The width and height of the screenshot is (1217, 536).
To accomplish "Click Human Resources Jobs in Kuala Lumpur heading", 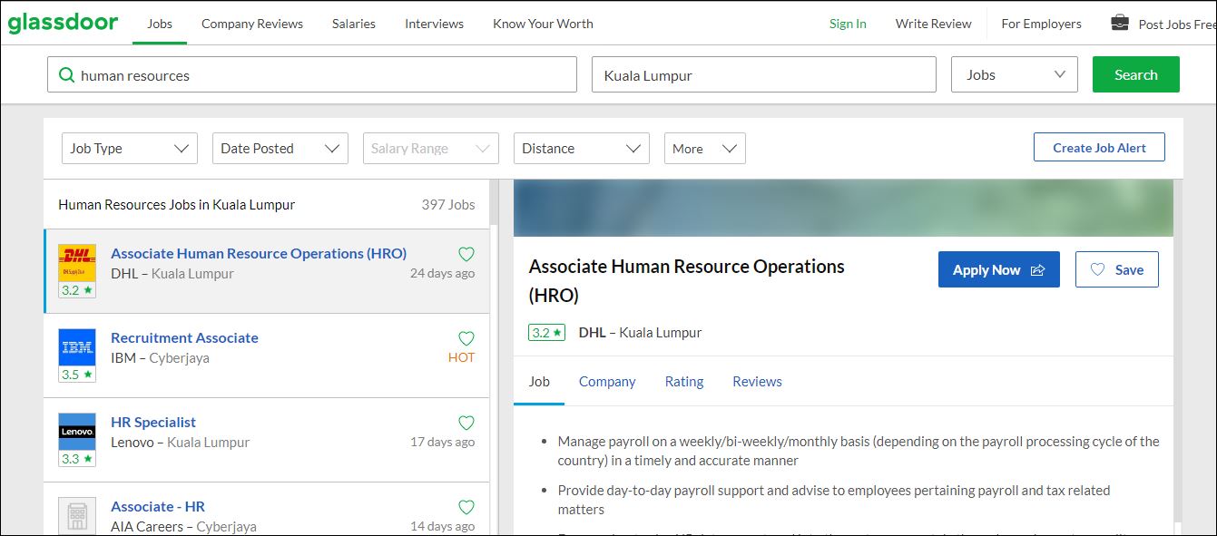I will click(177, 205).
